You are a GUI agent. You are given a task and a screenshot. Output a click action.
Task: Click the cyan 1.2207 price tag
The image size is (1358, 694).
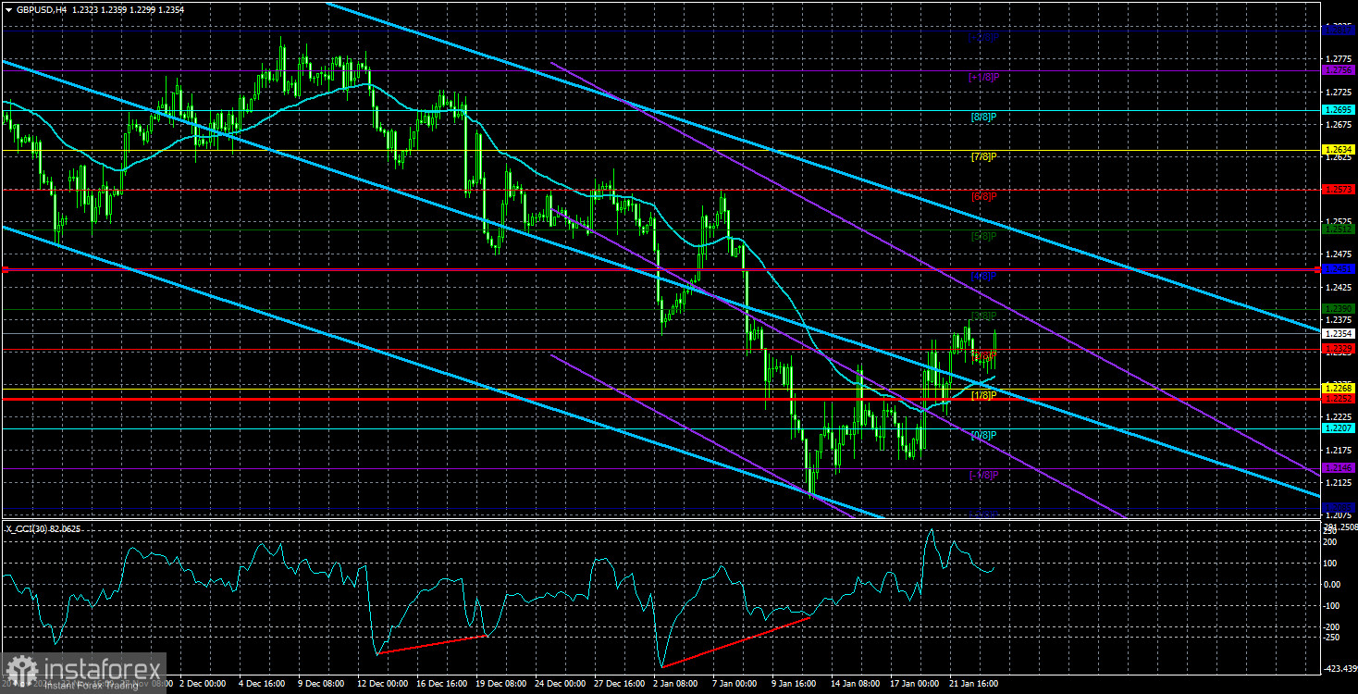(1339, 428)
